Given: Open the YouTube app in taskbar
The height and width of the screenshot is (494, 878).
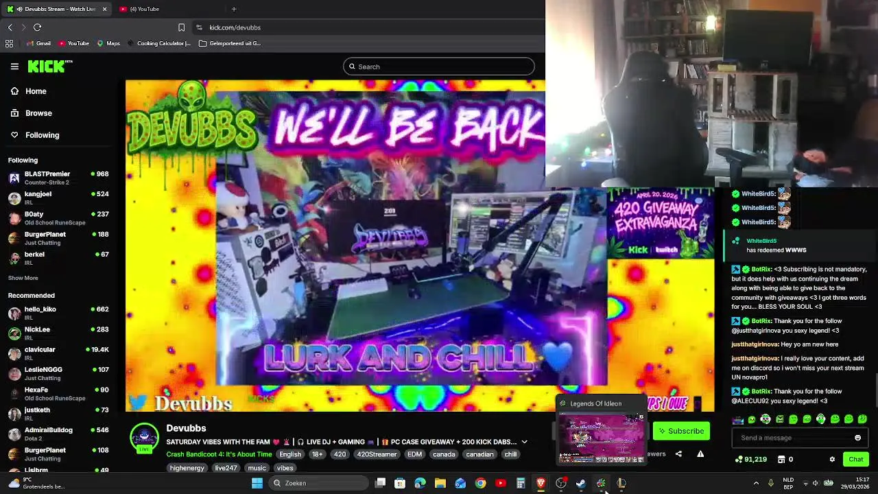Looking at the screenshot, I should tap(501, 483).
